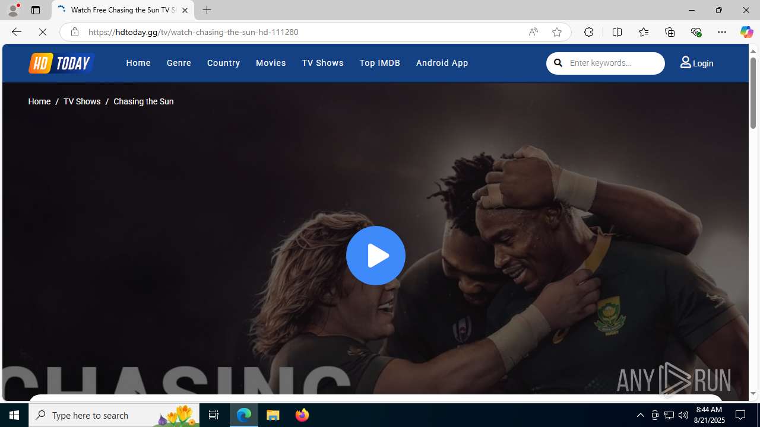
Task: Open Task View on taskbar
Action: tap(214, 415)
